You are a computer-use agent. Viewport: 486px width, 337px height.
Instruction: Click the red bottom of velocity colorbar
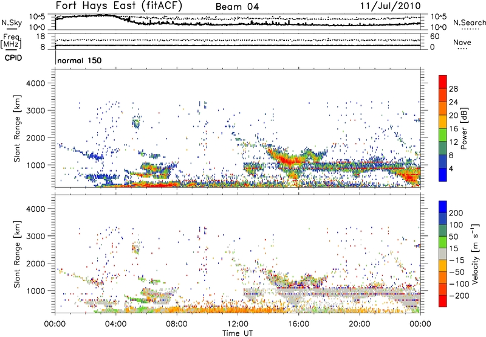point(443,301)
